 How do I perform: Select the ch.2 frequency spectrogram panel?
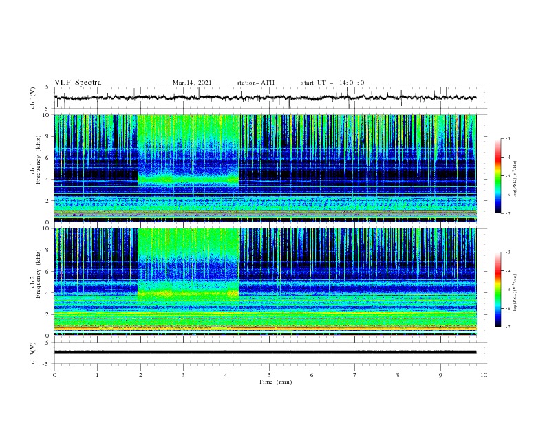click(x=266, y=282)
